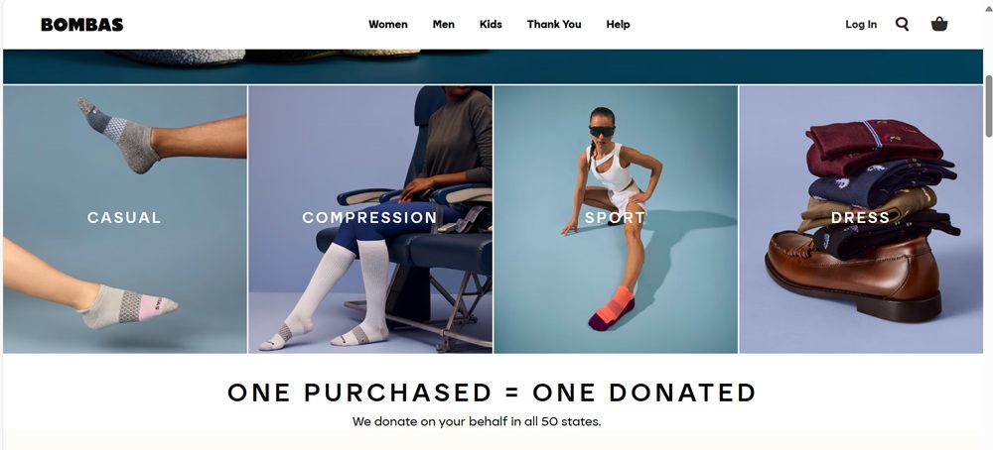Screen dimensions: 993x450
Task: Open the Kids menu
Action: pyautogui.click(x=491, y=25)
